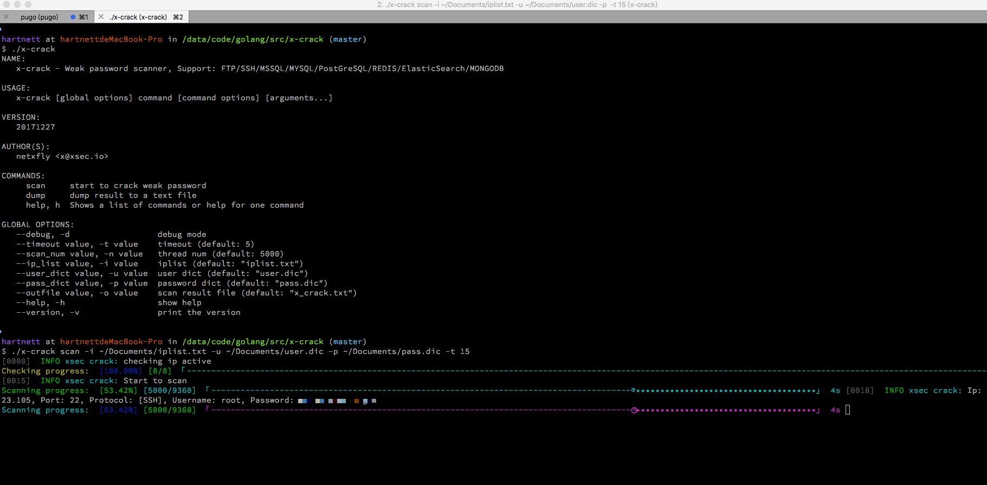987x485 pixels.
Task: Click the cyan scanning progress bar marker
Action: tap(633, 391)
